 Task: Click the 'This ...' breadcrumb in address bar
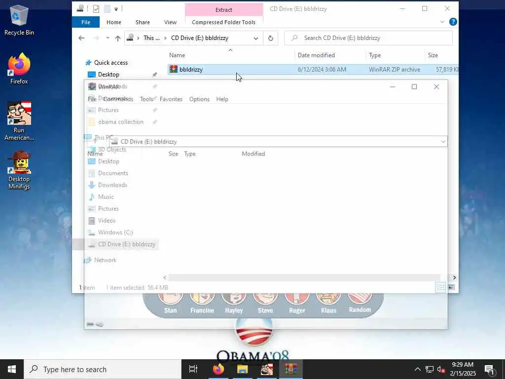click(x=151, y=38)
